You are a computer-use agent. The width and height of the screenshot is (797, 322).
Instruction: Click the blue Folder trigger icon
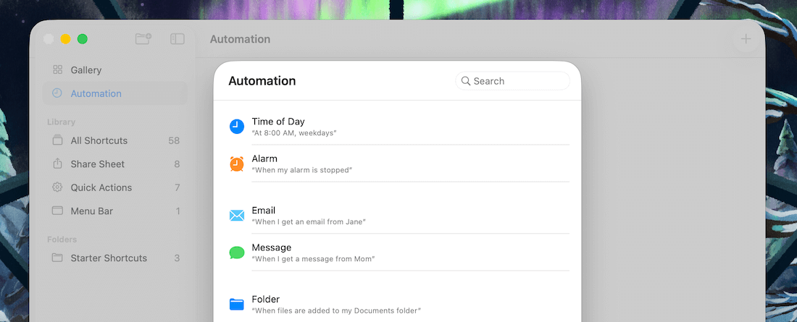pyautogui.click(x=237, y=304)
